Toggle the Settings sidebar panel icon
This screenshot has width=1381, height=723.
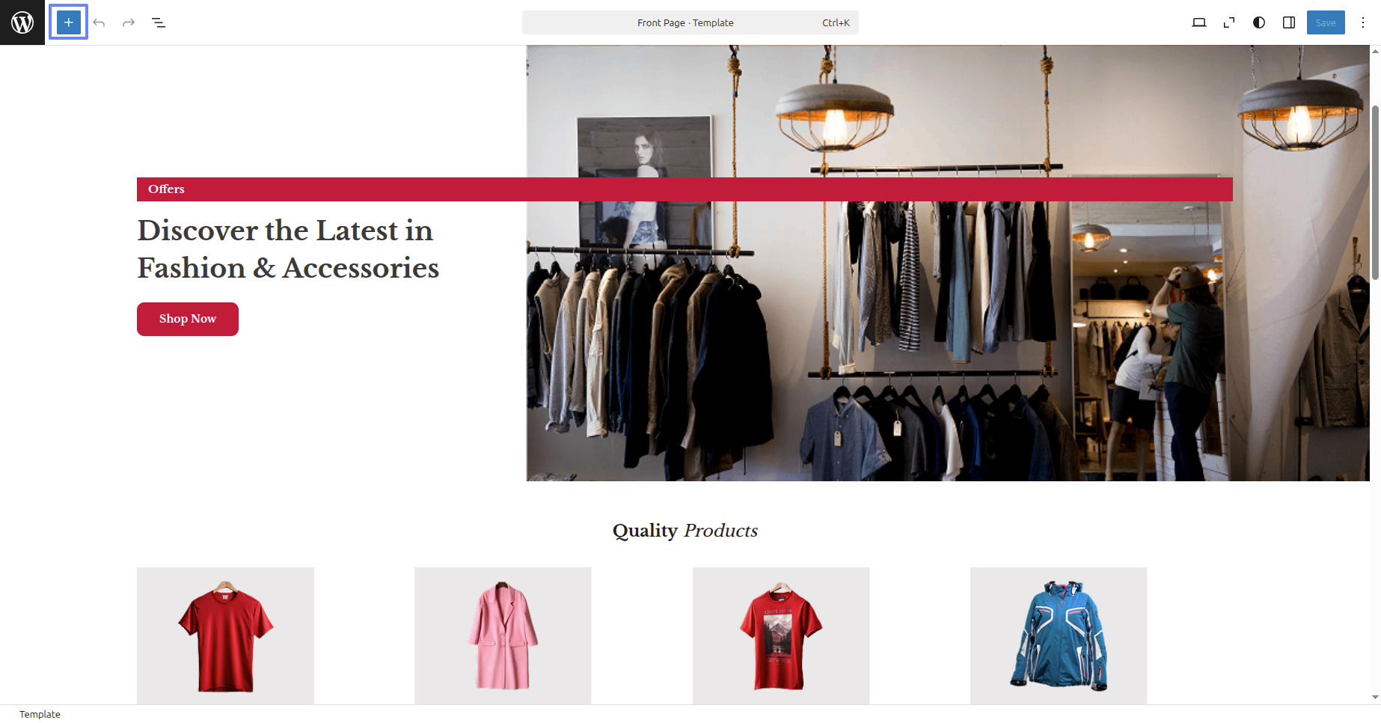pos(1289,22)
